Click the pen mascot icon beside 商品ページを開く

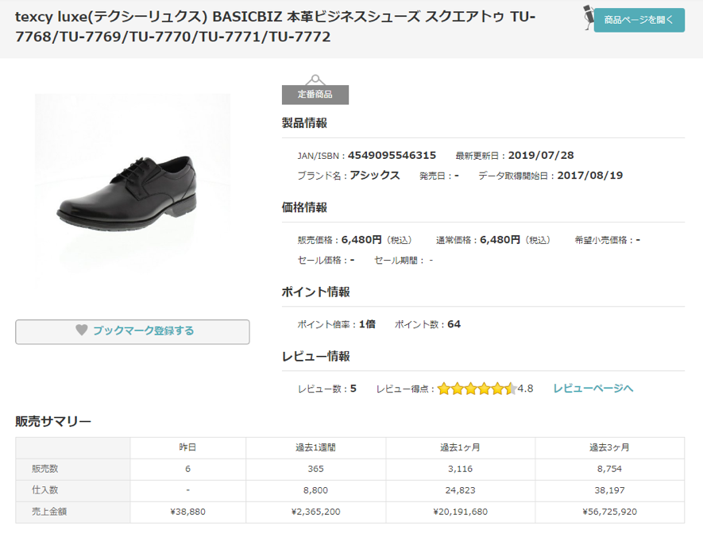[589, 17]
